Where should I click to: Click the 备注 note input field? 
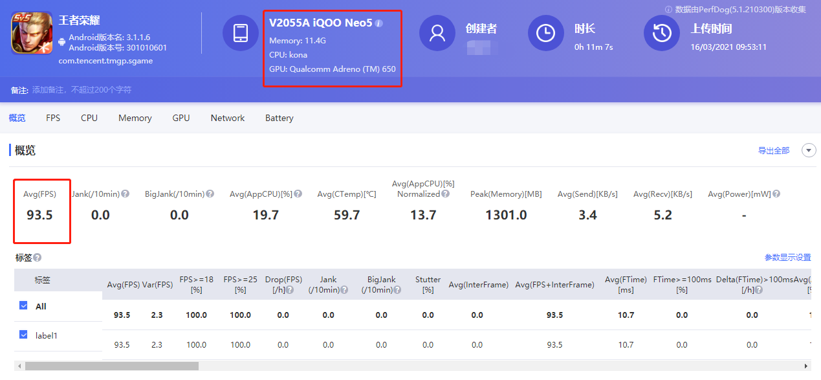pos(82,90)
